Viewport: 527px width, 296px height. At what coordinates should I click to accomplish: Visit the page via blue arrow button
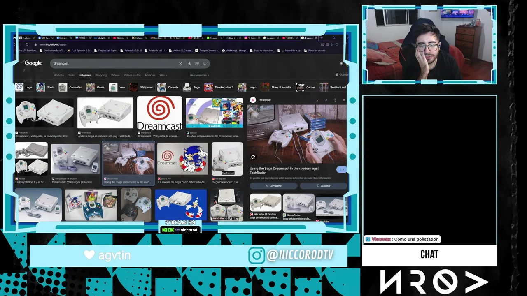(341, 169)
